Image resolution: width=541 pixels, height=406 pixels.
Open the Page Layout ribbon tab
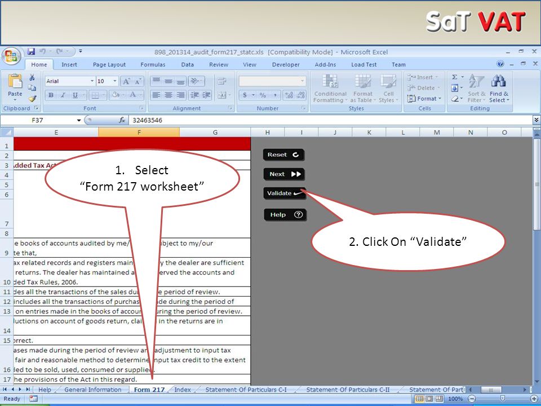(x=109, y=64)
